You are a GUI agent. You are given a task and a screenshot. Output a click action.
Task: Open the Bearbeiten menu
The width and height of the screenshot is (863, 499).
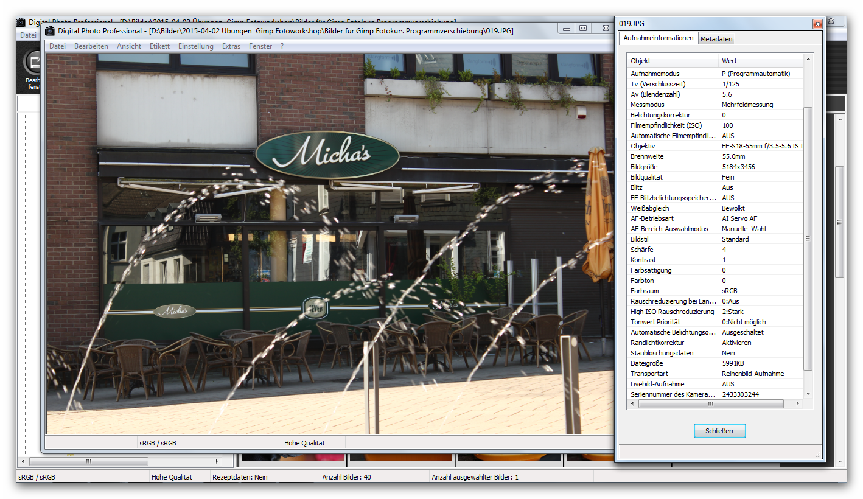coord(91,46)
